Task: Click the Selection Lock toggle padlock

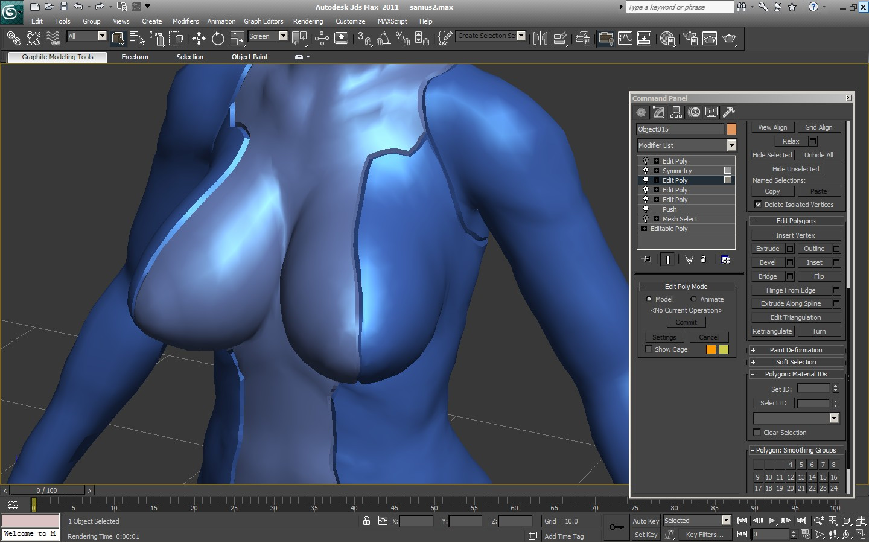Action: 366,521
